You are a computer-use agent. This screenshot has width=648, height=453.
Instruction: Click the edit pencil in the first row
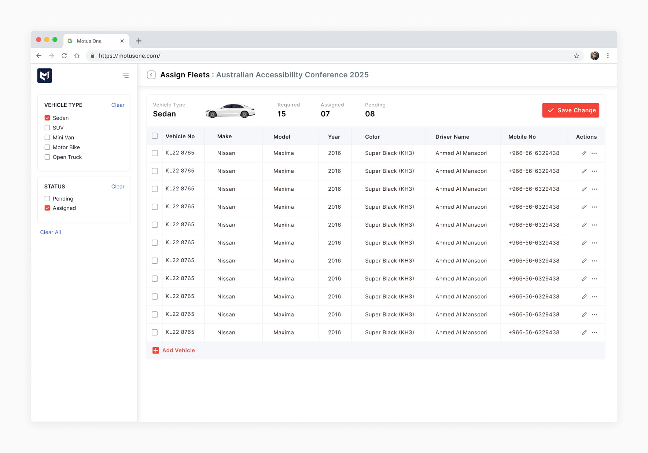pos(584,153)
